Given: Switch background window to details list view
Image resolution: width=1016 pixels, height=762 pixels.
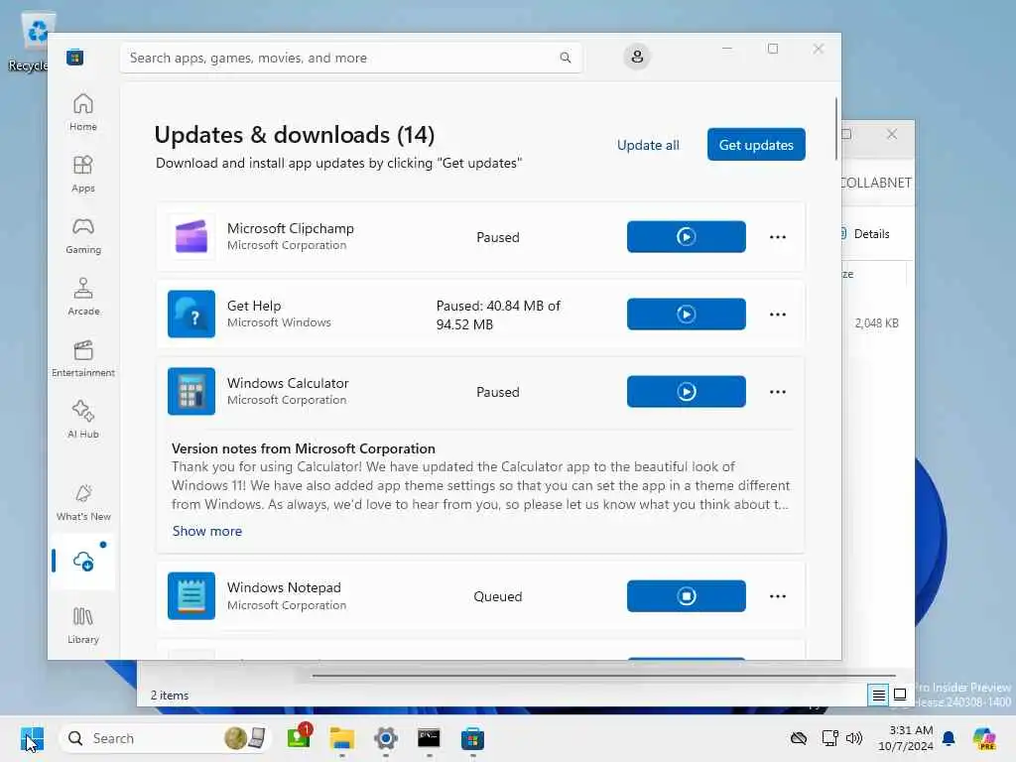Looking at the screenshot, I should [x=879, y=695].
